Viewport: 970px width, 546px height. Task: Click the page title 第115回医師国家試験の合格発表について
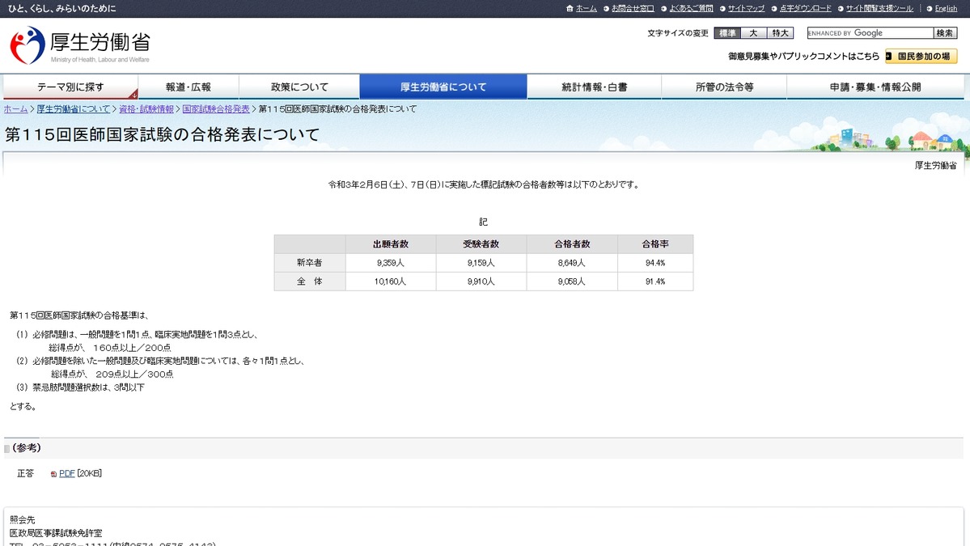click(162, 135)
